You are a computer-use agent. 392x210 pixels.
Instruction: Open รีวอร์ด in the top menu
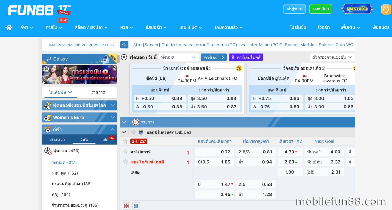point(323,27)
